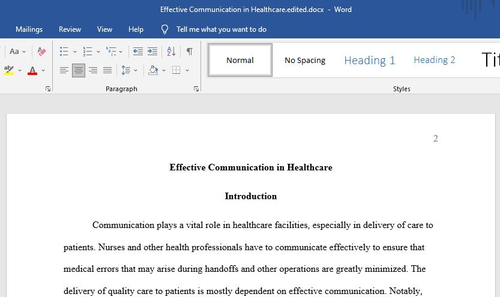Click page number 2 in header
The height and width of the screenshot is (297, 500).
(435, 139)
